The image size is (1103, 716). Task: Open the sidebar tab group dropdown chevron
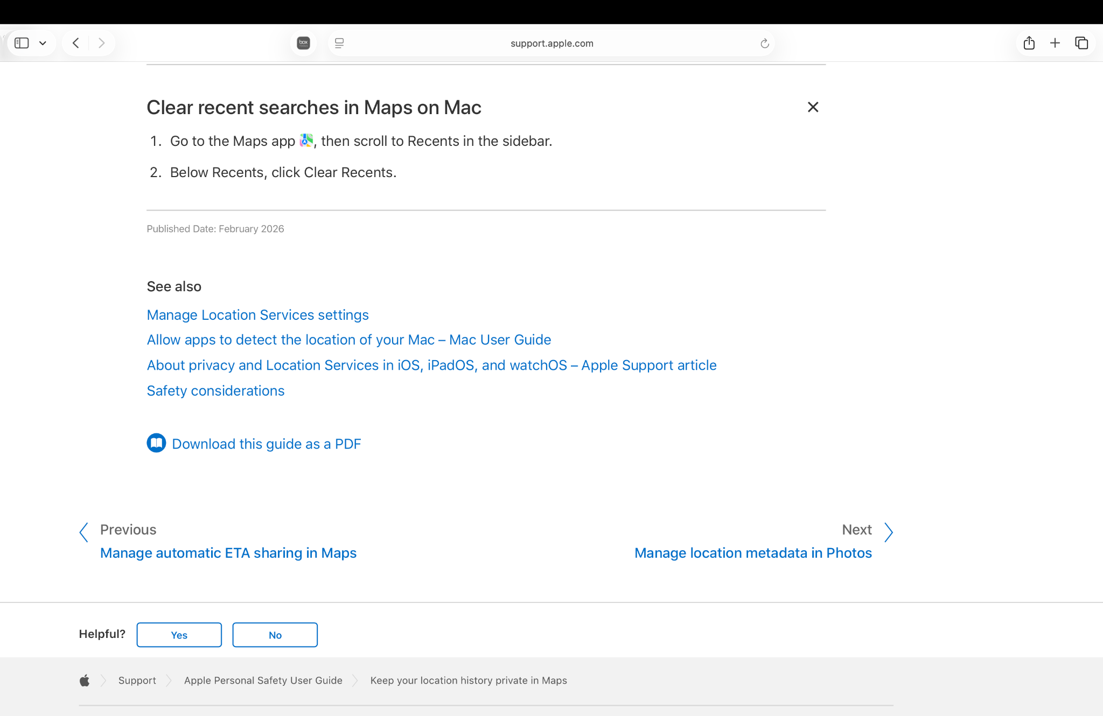coord(43,43)
